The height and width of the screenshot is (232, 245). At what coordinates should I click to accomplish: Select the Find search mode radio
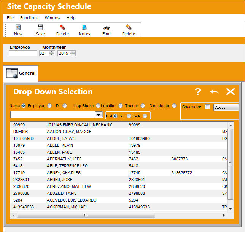pyautogui.click(x=115, y=116)
